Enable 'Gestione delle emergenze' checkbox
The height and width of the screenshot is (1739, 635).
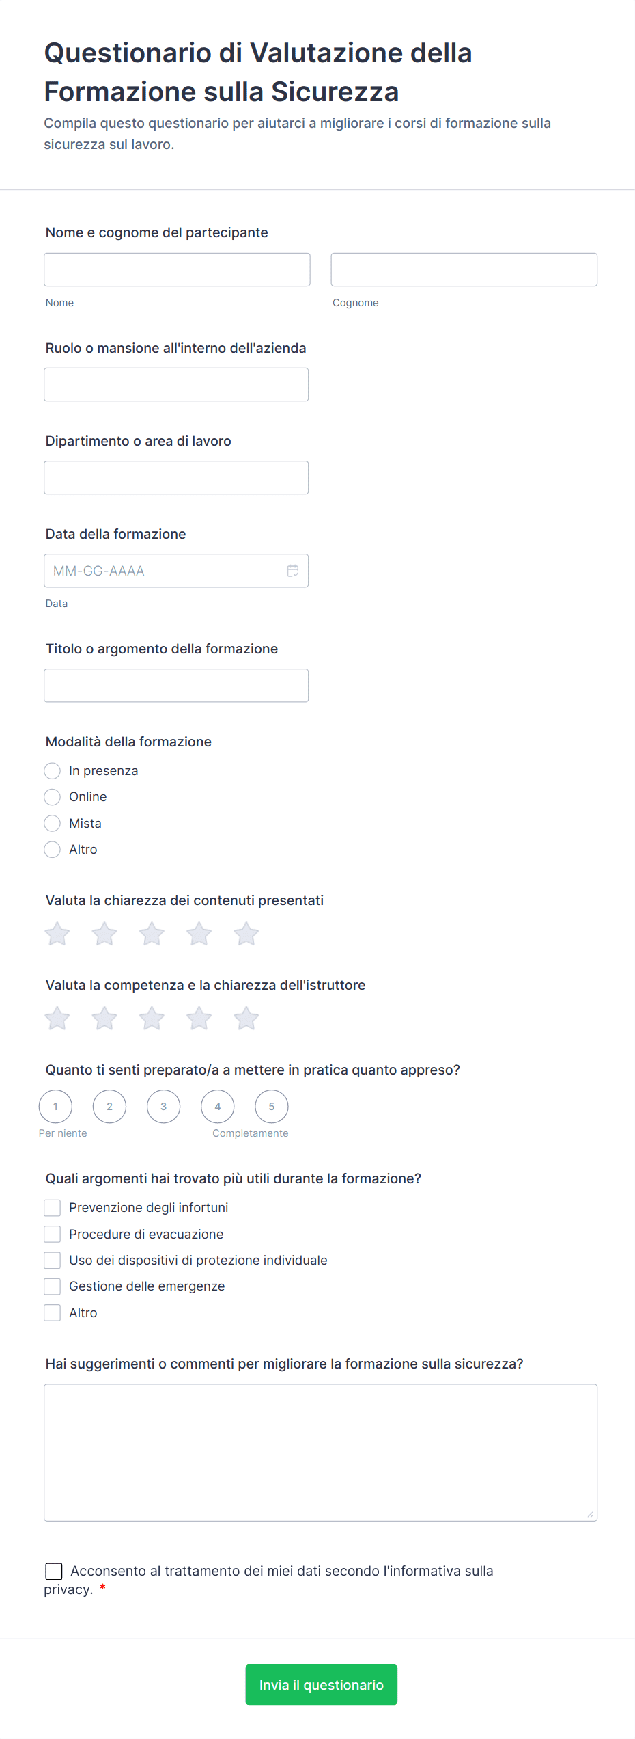[x=53, y=1286]
